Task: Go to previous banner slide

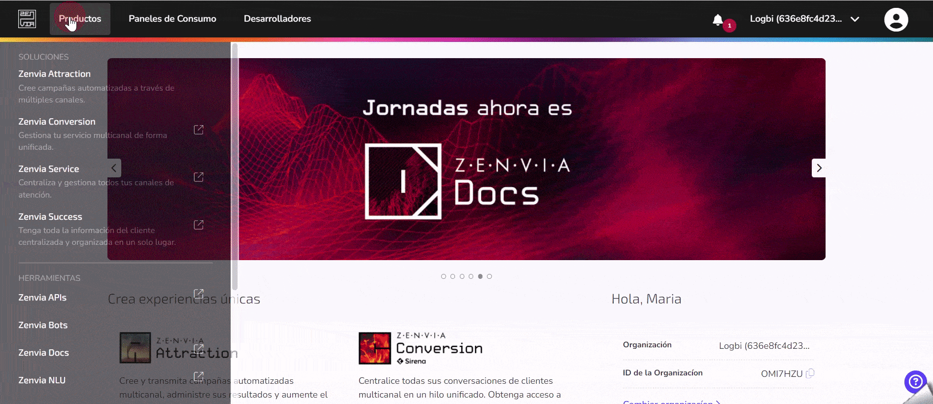Action: point(114,168)
